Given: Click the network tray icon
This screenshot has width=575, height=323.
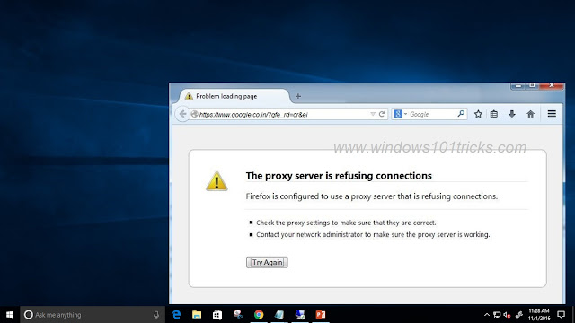Looking at the screenshot, I should click(497, 315).
